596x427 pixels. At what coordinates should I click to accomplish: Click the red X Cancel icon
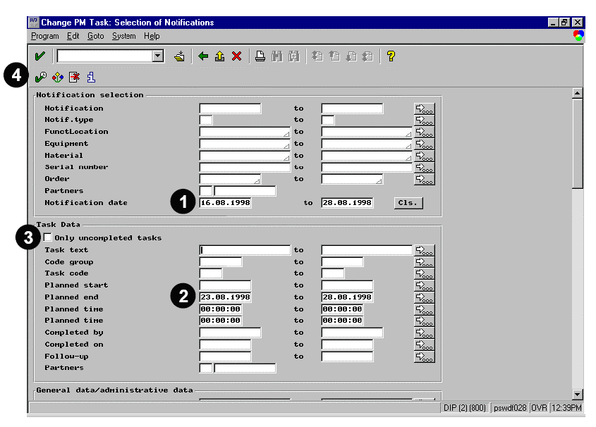[x=236, y=56]
